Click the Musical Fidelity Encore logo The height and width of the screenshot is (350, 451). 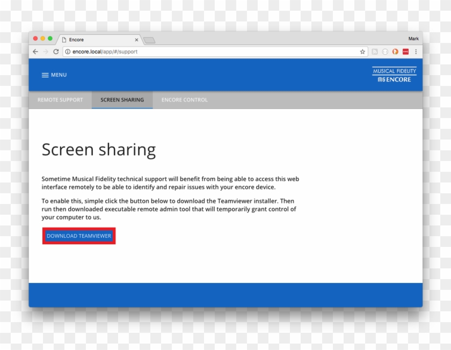point(394,75)
